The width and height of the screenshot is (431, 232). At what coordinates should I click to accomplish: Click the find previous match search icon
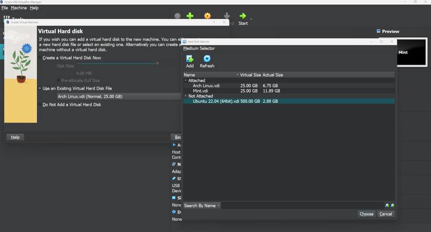[387, 206]
